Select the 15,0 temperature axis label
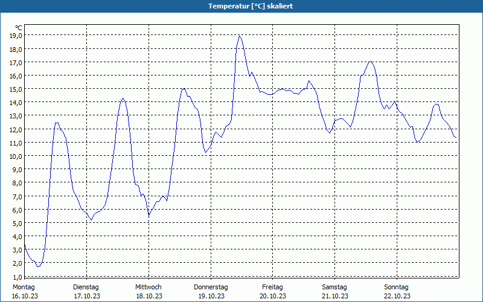483x302 pixels. (x=16, y=89)
